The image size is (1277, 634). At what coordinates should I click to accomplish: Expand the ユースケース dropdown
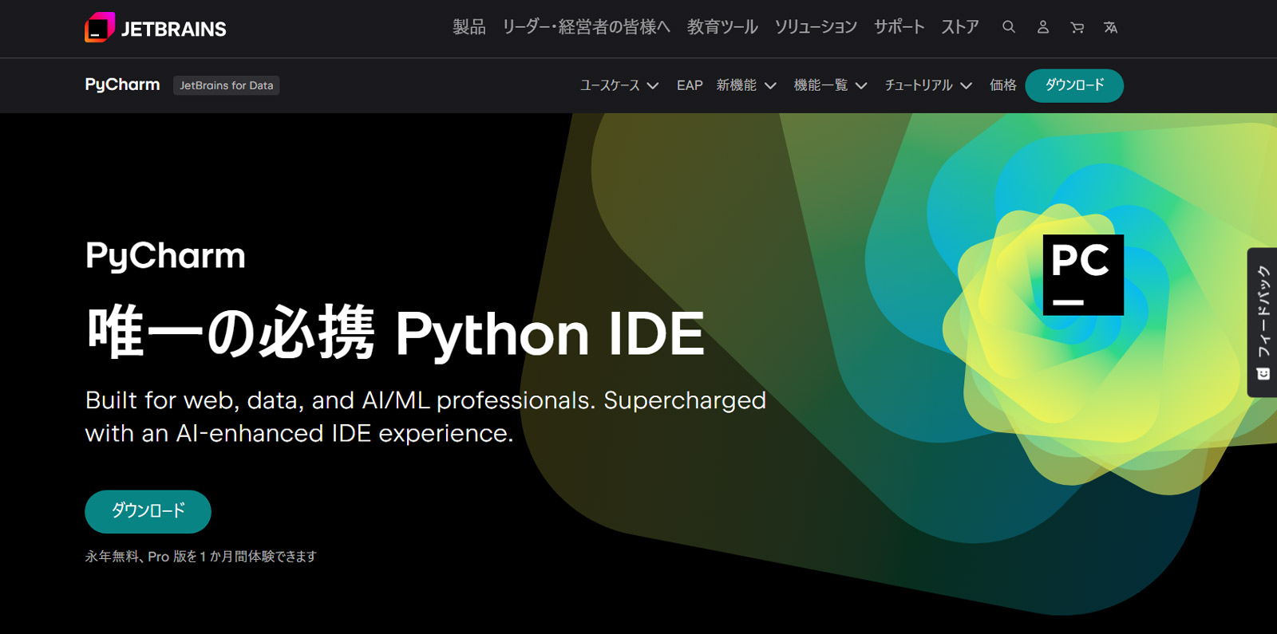click(x=619, y=85)
